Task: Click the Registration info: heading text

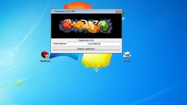Action: (x=86, y=40)
